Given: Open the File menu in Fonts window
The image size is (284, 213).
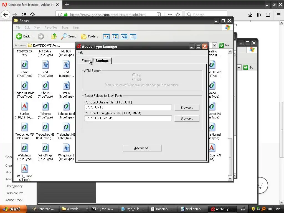Looking at the screenshot, I should point(18,27).
